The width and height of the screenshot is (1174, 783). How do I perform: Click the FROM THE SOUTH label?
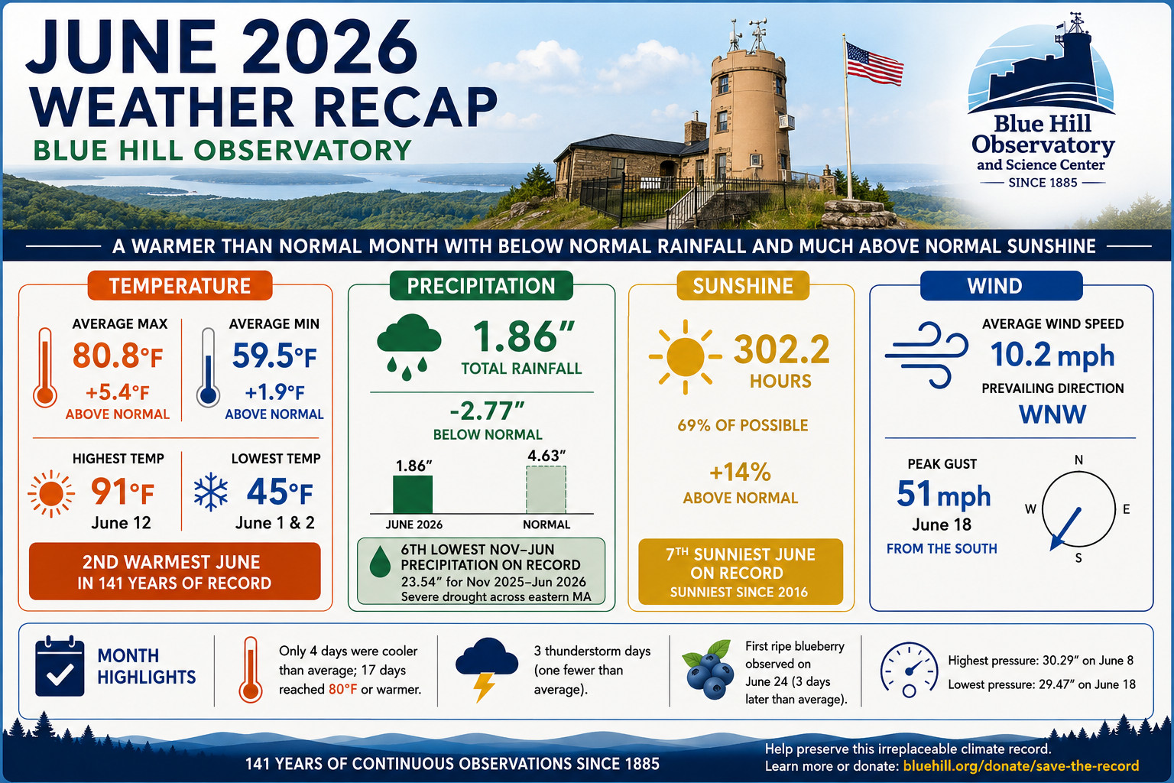click(942, 549)
